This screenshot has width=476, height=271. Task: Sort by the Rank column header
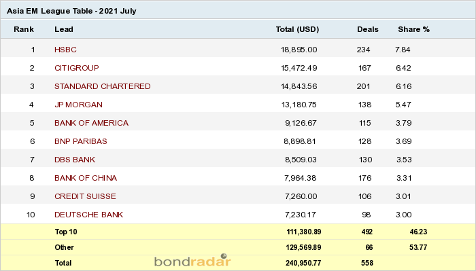(24, 29)
